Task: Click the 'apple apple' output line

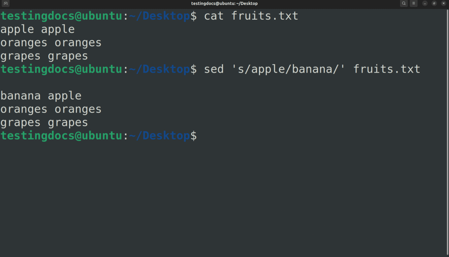Action: (x=38, y=29)
